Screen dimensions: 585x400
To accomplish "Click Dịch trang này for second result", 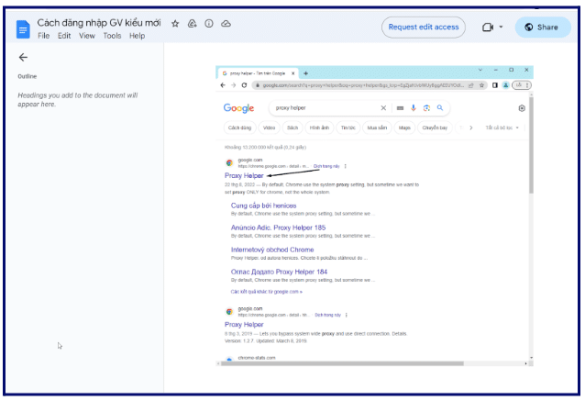I will [327, 316].
